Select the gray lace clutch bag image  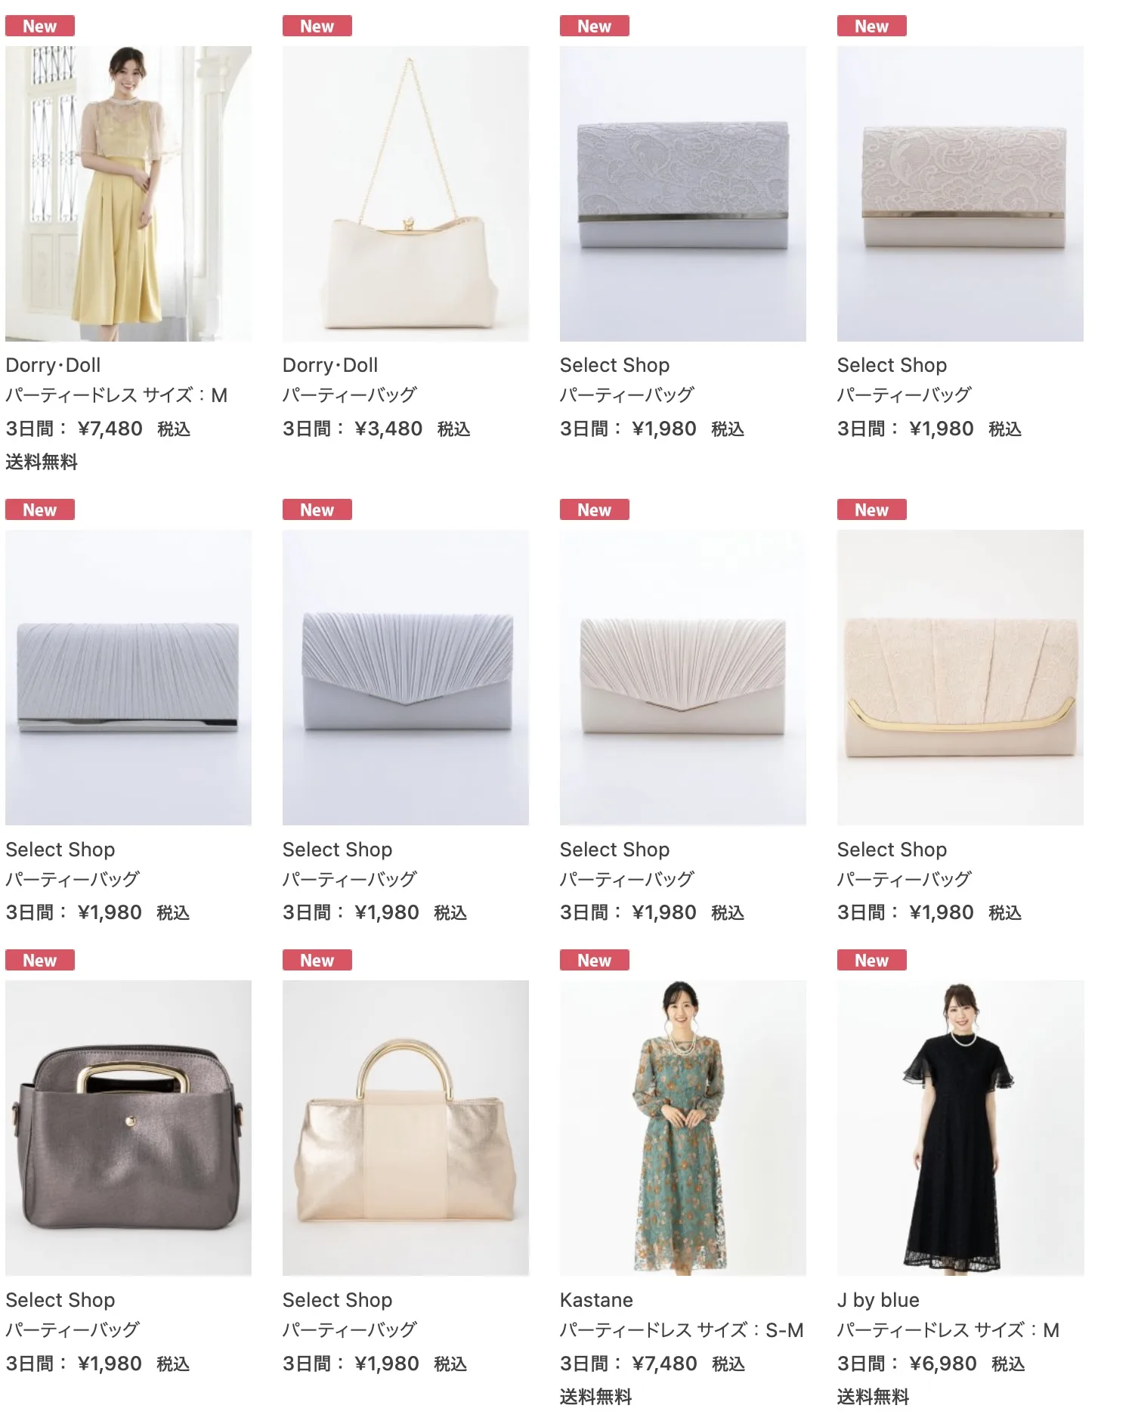click(683, 193)
